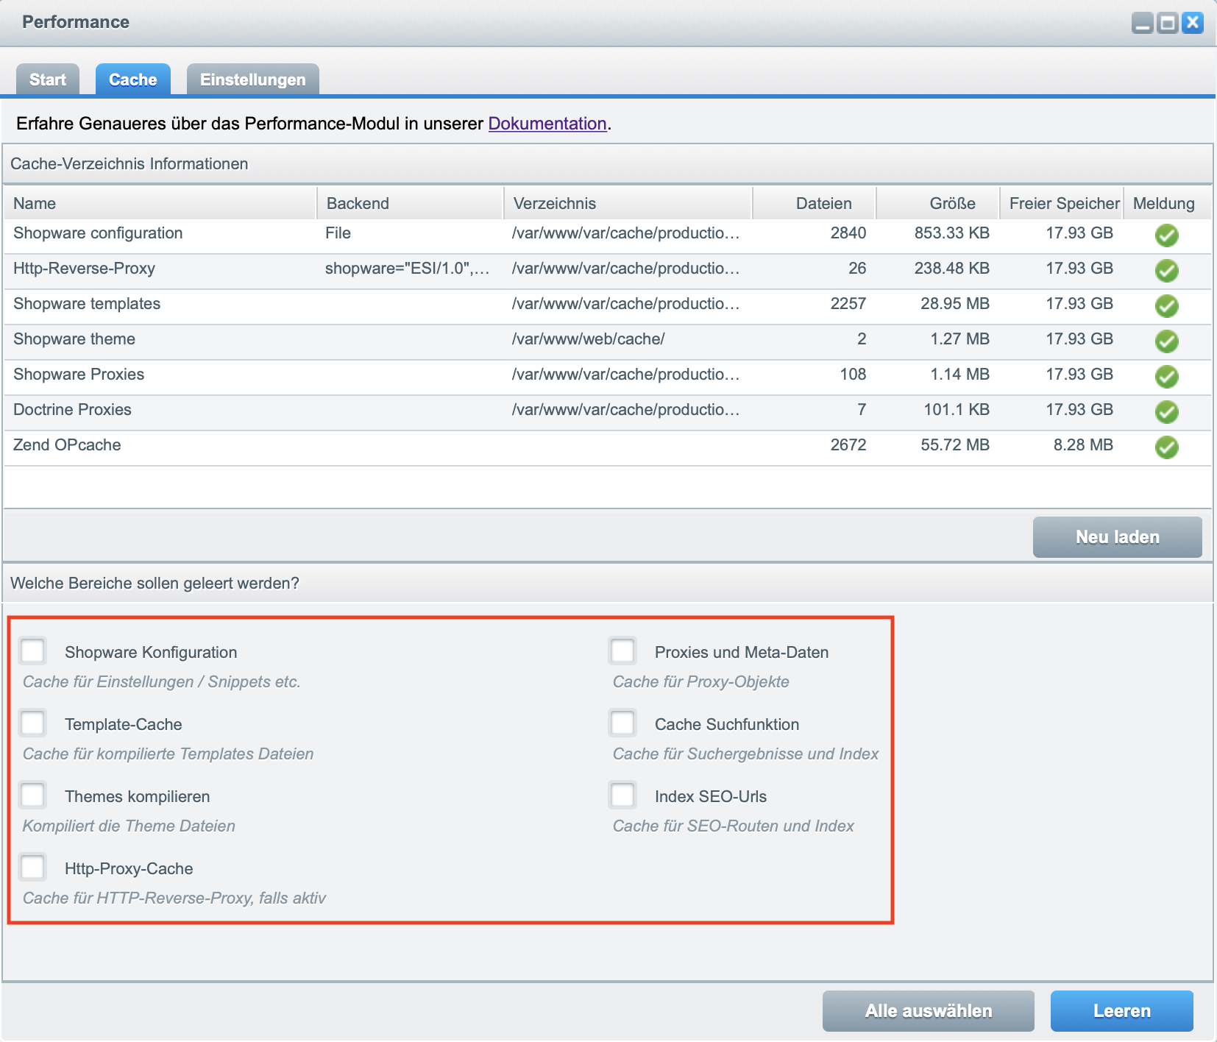Image resolution: width=1217 pixels, height=1042 pixels.
Task: Select the Shopware templates row name
Action: [87, 304]
